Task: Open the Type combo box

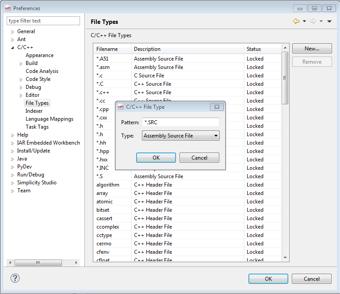Action: tap(181, 136)
